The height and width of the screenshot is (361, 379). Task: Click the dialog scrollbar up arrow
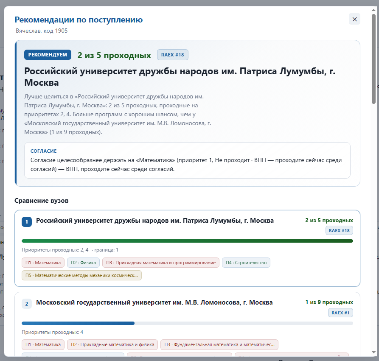click(x=373, y=10)
